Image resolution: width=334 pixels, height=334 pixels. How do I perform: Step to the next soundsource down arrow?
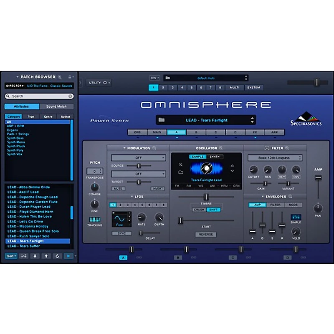(x=233, y=171)
